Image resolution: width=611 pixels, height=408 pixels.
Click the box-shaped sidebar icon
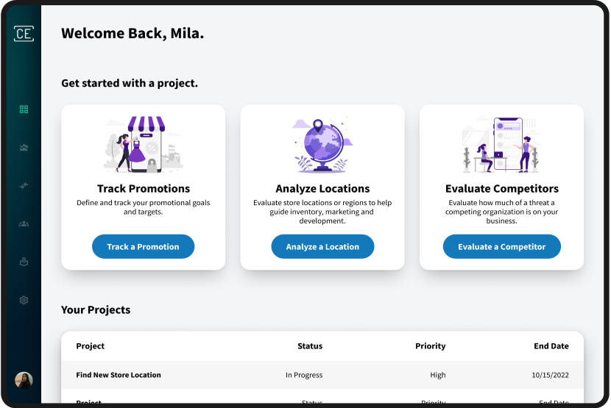[x=24, y=262]
